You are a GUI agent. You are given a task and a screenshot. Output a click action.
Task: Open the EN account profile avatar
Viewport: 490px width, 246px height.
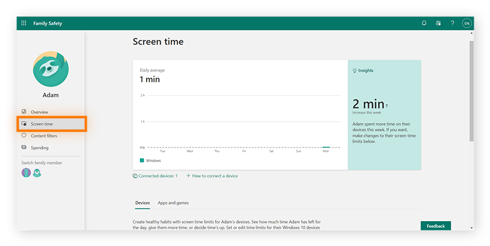(466, 23)
